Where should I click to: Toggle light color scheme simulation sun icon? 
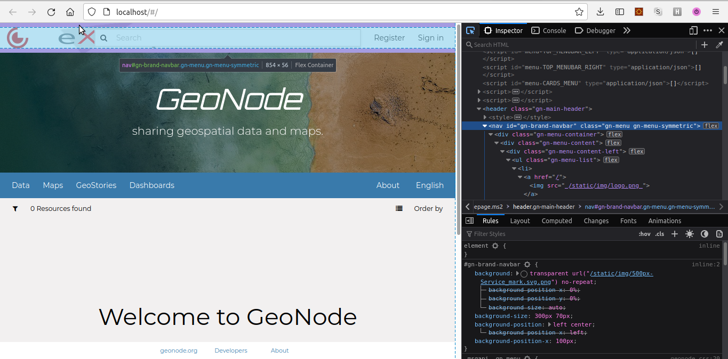[689, 234]
